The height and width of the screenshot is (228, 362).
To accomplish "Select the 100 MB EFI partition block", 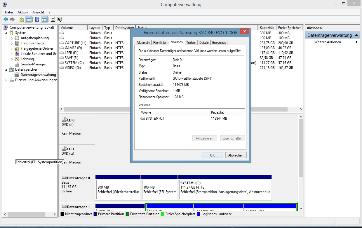I will [x=159, y=187].
